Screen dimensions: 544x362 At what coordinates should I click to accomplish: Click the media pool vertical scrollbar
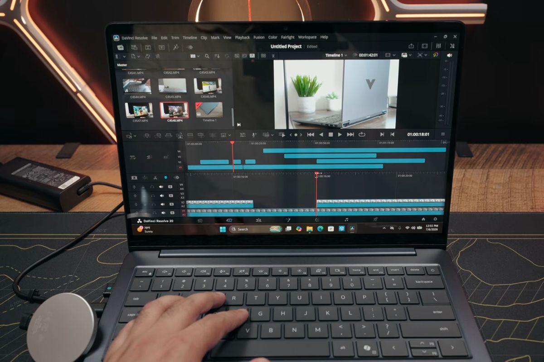pyautogui.click(x=233, y=117)
